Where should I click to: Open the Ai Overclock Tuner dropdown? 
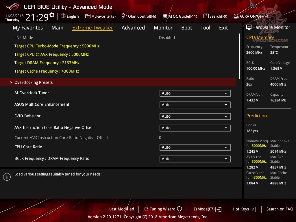pos(195,93)
